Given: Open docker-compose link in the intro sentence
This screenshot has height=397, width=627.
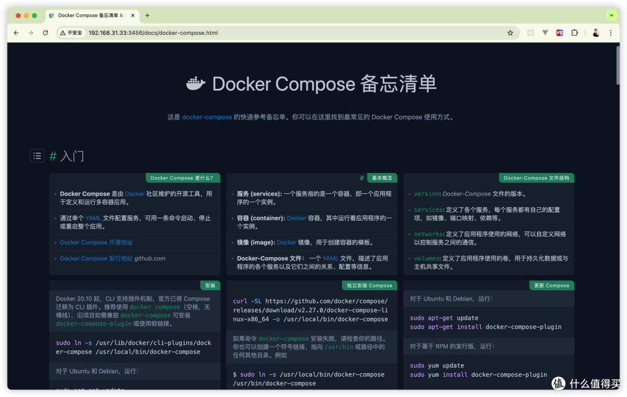Looking at the screenshot, I should tap(207, 117).
